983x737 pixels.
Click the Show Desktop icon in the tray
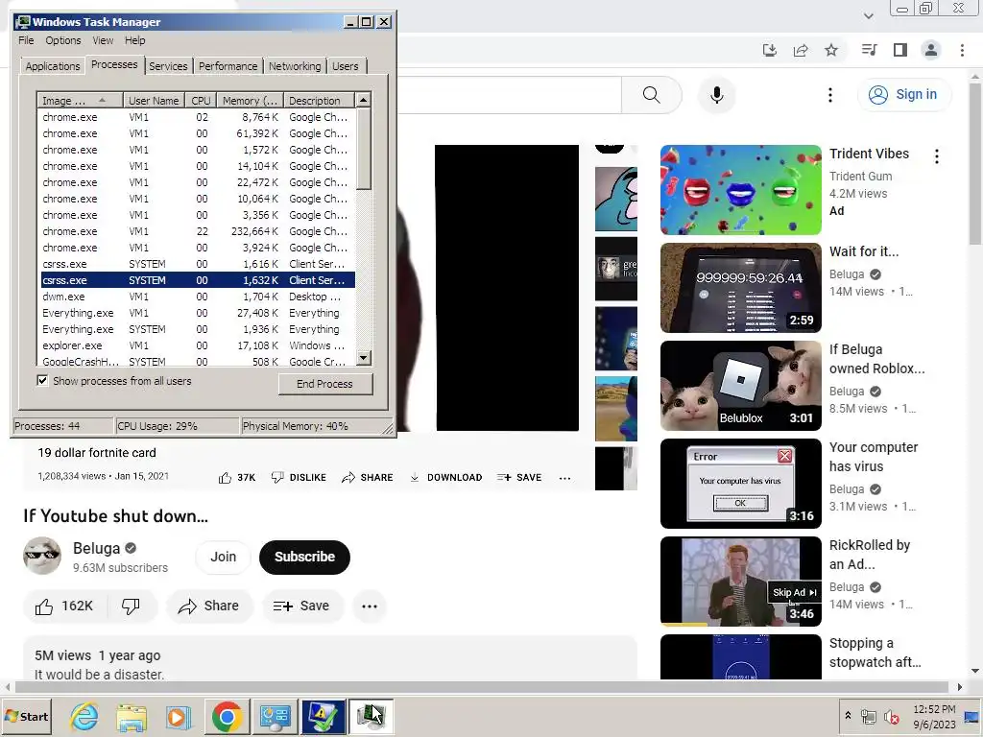point(971,716)
